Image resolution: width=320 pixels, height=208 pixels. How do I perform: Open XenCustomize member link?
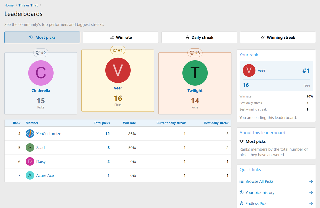(49, 134)
